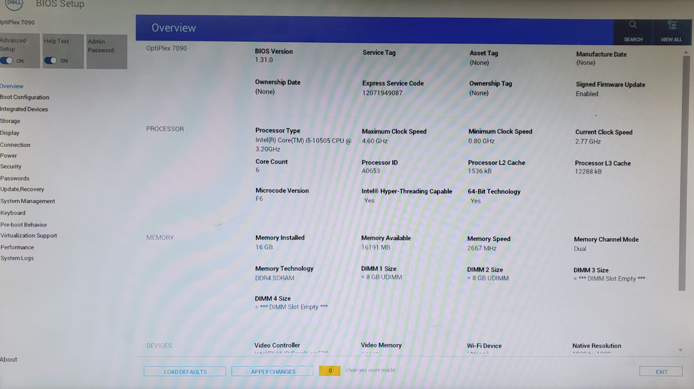
Task: Open Passwords section
Action: (x=14, y=178)
